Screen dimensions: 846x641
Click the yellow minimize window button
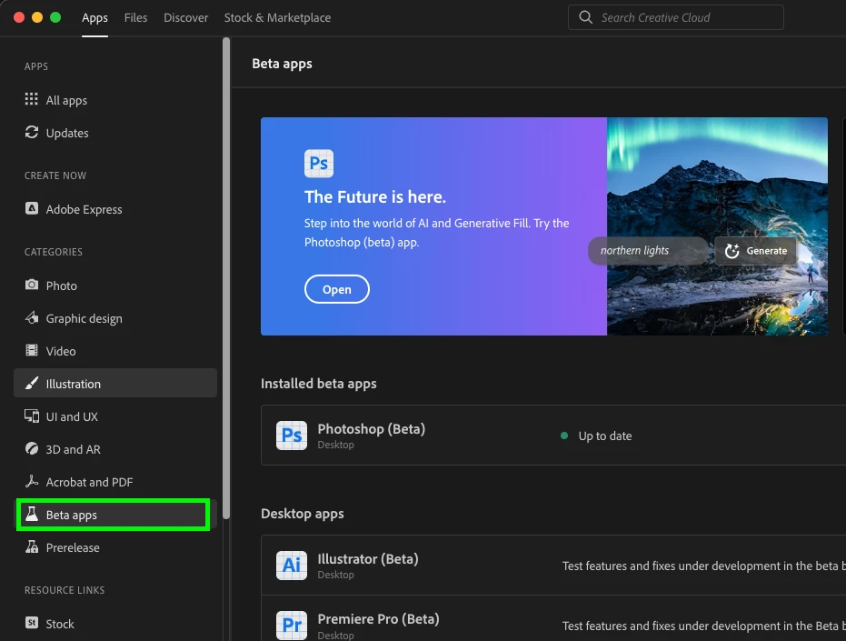[37, 17]
